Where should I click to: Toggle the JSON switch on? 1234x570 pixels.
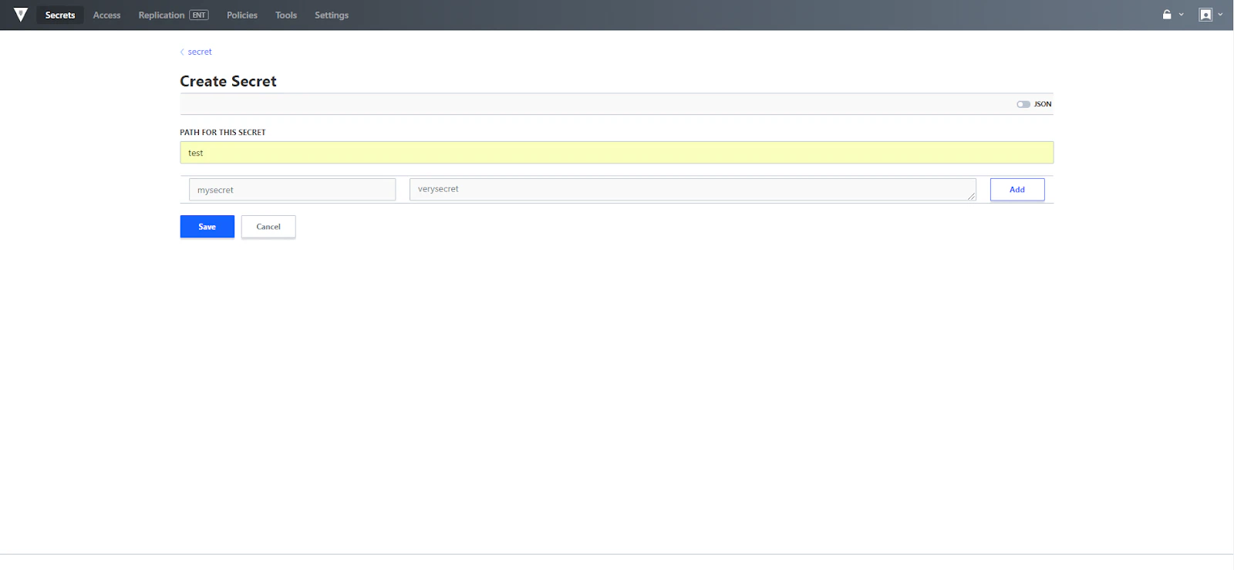(1023, 104)
